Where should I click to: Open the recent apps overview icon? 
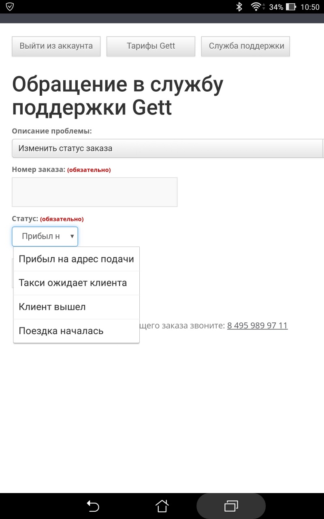tap(231, 506)
